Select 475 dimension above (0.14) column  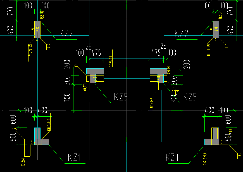pos(156,53)
